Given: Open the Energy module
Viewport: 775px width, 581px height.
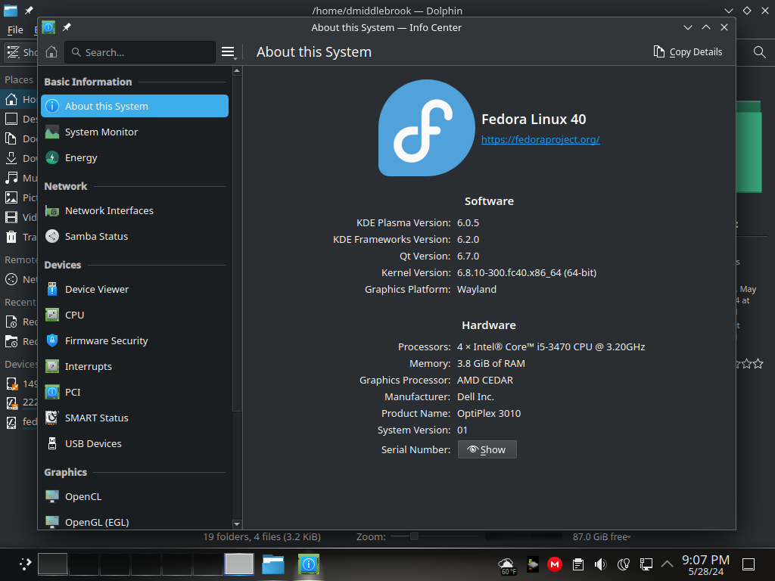Looking at the screenshot, I should click(135, 157).
